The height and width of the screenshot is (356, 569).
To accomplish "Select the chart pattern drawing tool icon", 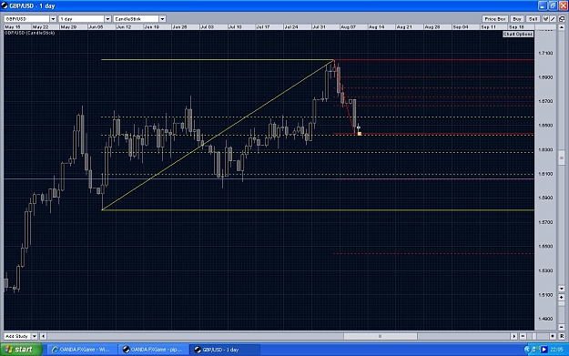I will pyautogui.click(x=545, y=19).
